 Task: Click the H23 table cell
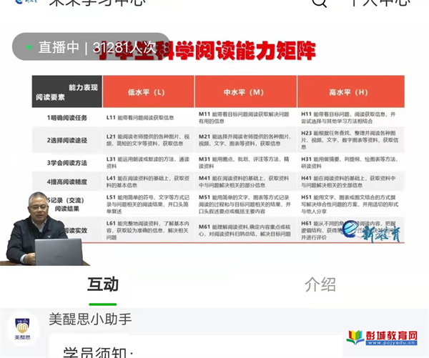[350, 140]
